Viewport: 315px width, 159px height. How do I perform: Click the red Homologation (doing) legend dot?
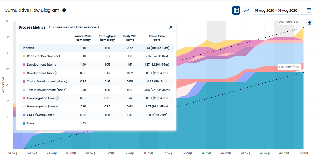click(24, 98)
